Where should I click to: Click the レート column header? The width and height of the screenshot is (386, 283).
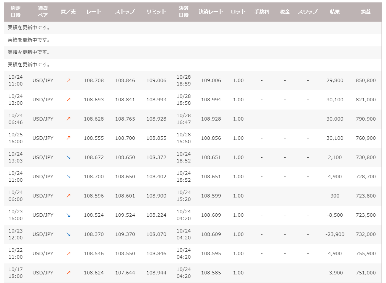point(94,12)
